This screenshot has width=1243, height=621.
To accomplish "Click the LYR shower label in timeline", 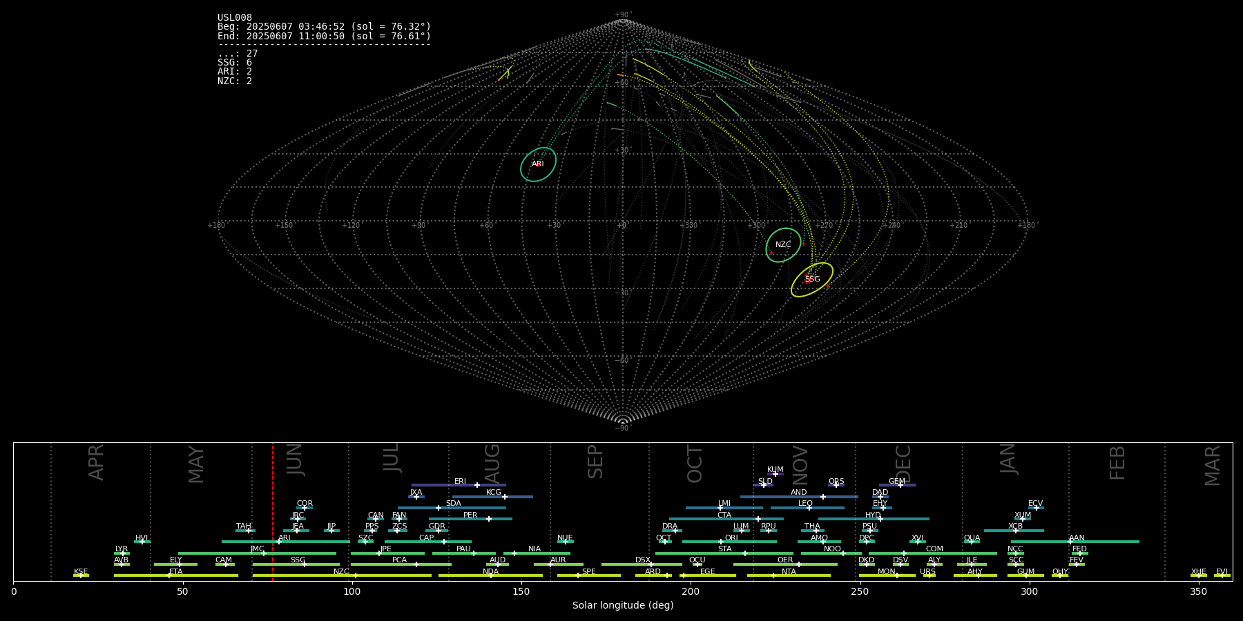I will click(122, 549).
